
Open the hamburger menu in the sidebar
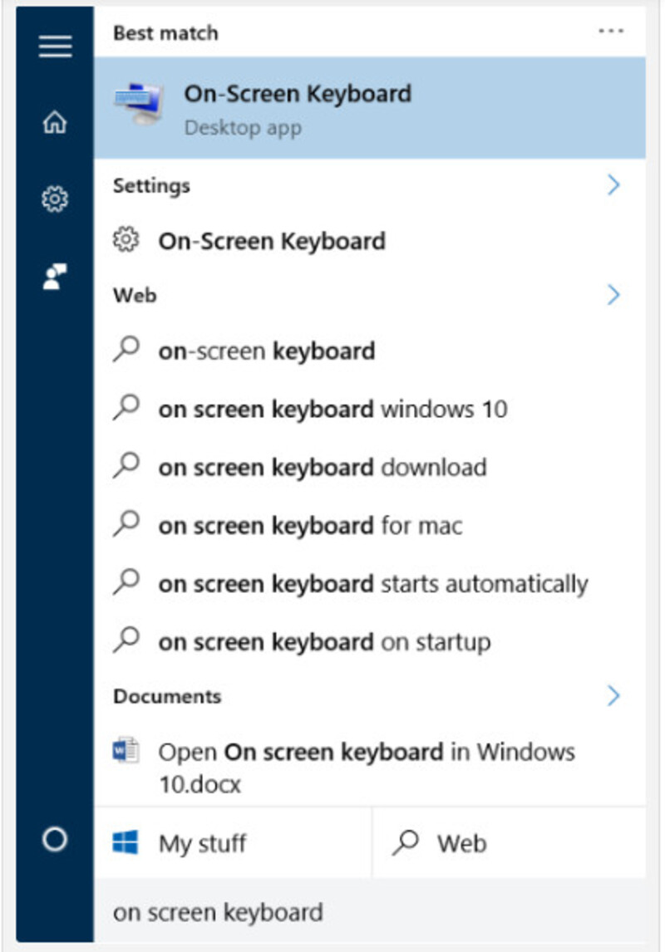(55, 47)
